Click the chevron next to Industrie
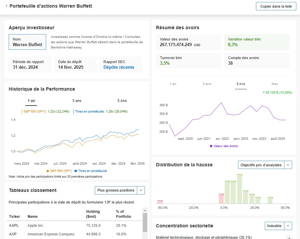Viewport: 300px width, 239px height. click(x=288, y=226)
